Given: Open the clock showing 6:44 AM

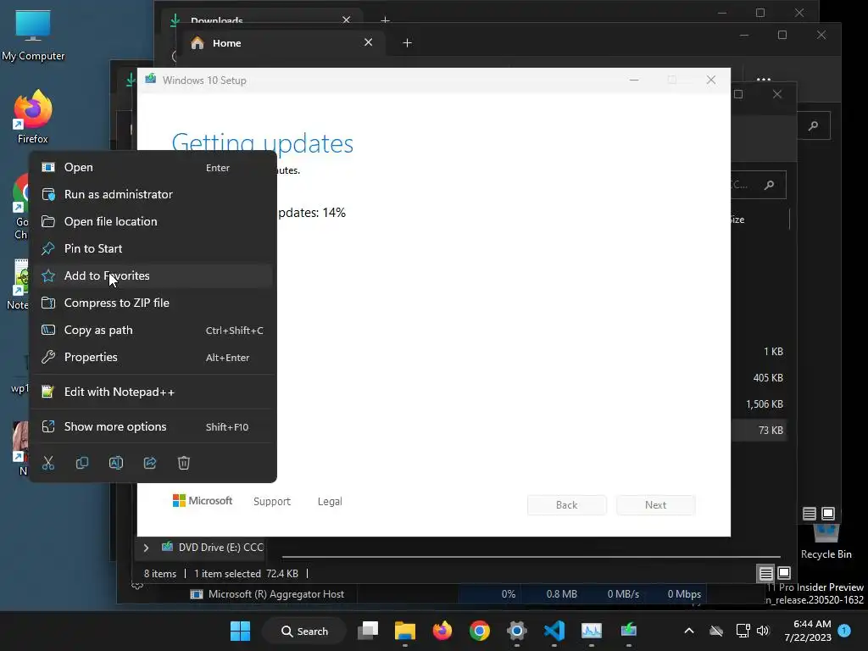Looking at the screenshot, I should click(808, 631).
